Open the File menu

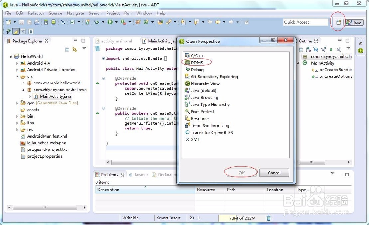(8, 13)
